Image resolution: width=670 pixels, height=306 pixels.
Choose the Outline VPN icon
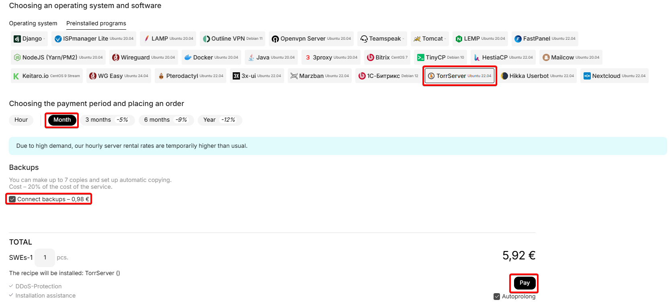pyautogui.click(x=207, y=39)
